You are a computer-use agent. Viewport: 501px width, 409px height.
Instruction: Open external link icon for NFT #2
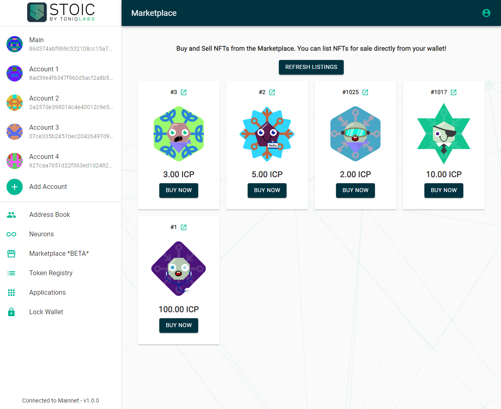pos(272,92)
